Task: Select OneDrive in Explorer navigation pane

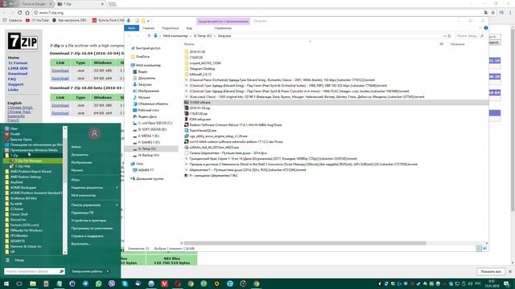Action: (141, 57)
